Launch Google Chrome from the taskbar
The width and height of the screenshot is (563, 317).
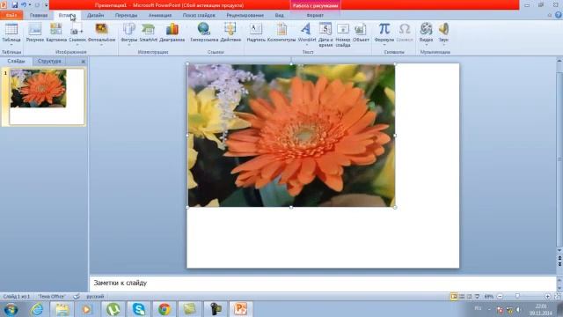pos(165,309)
